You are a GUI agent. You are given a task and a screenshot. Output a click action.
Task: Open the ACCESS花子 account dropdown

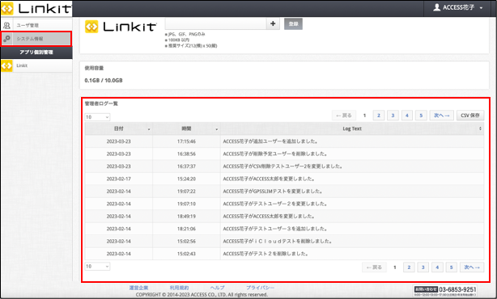tap(458, 7)
